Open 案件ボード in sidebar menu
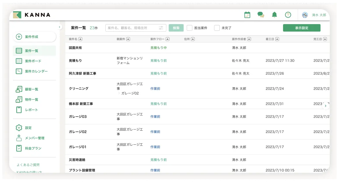 tap(35, 61)
